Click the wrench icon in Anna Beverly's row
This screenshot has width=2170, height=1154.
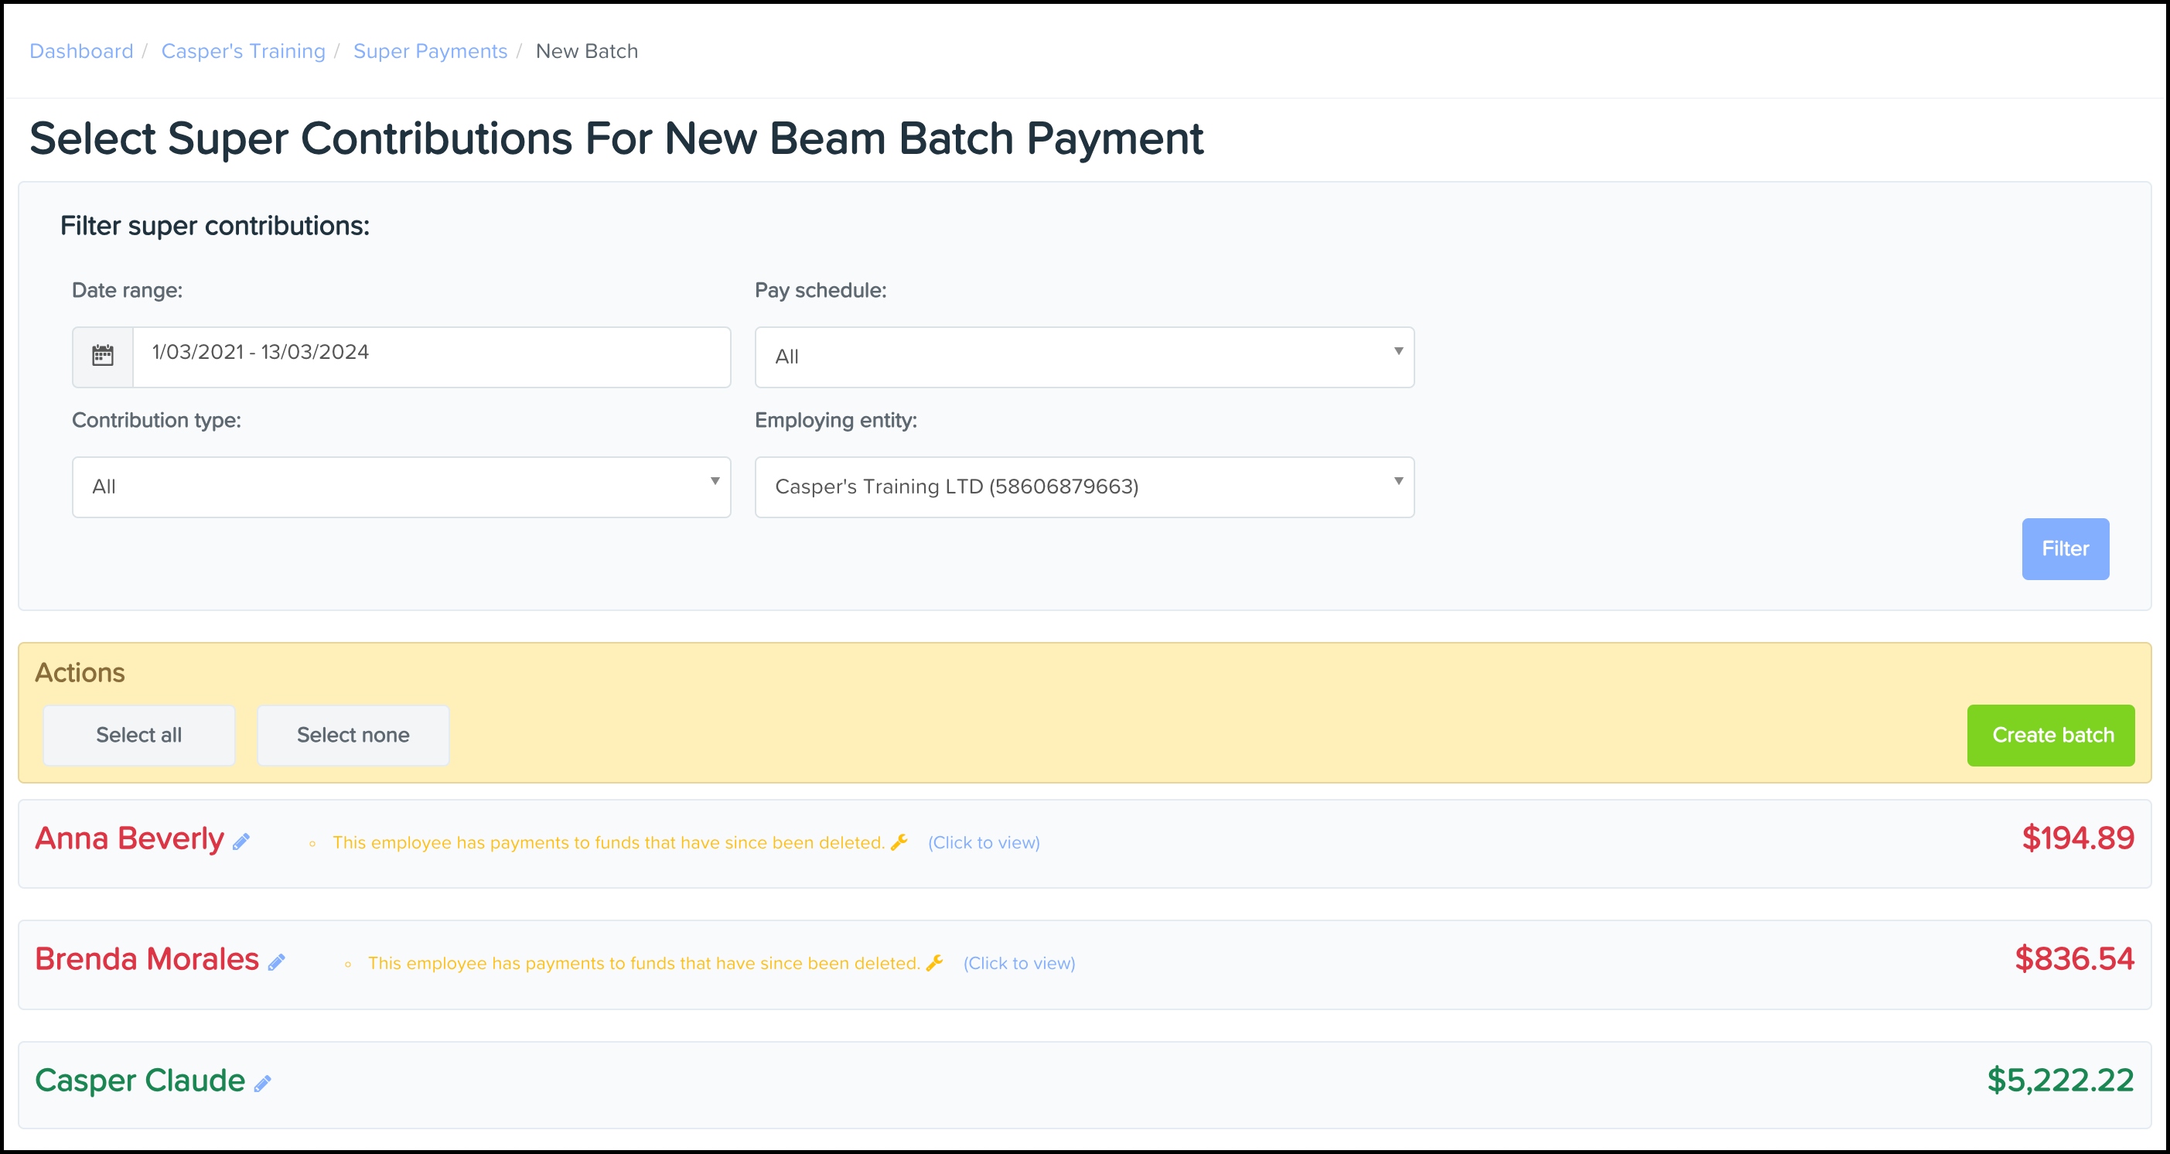point(899,842)
